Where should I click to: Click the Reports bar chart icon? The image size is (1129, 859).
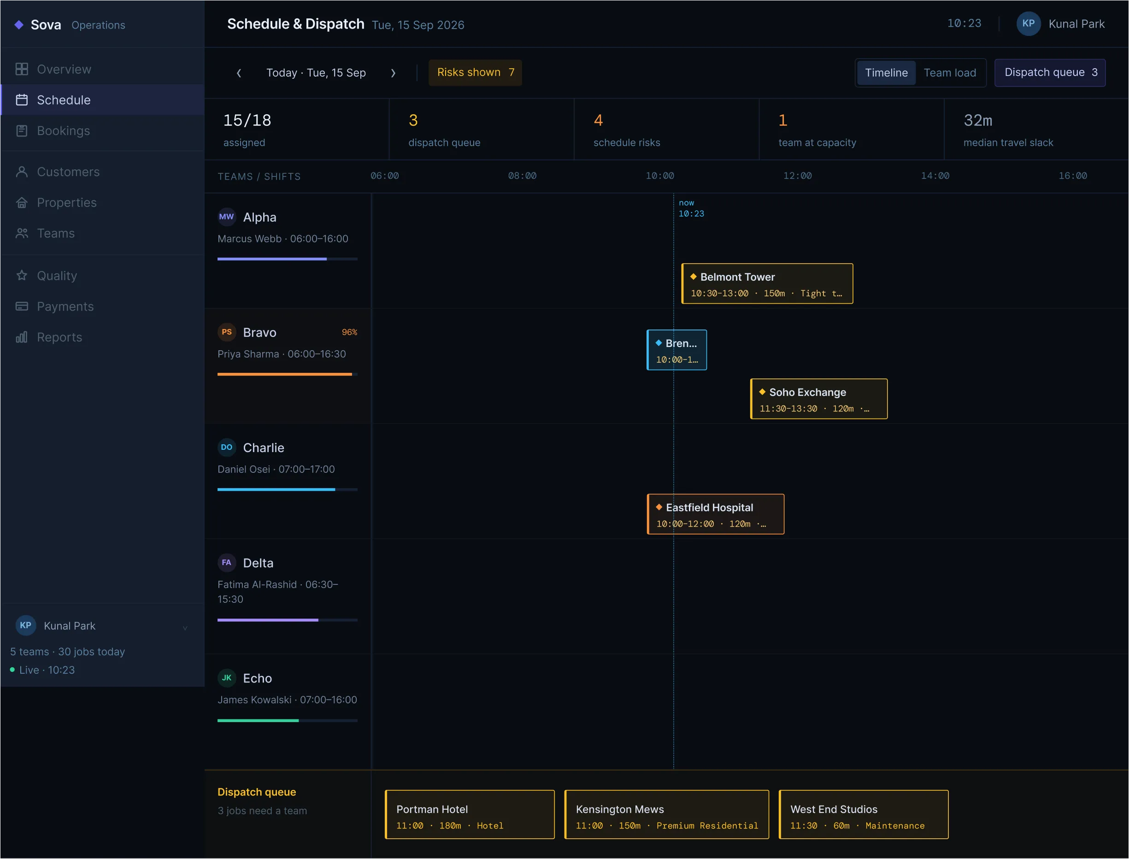coord(22,337)
